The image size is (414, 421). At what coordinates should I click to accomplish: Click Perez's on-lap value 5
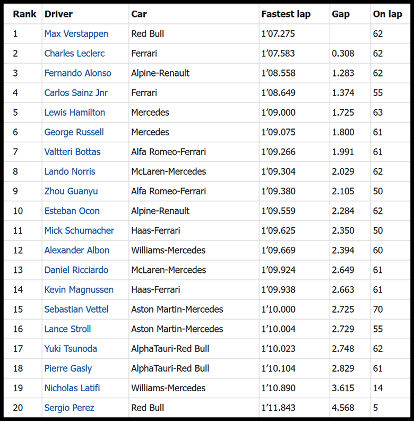click(x=375, y=408)
